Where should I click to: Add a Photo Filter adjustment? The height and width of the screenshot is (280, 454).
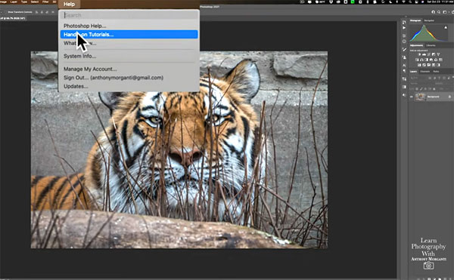431,60
